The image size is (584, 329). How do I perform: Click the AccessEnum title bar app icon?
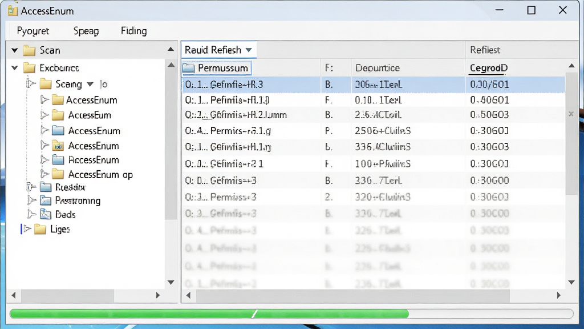click(x=13, y=10)
